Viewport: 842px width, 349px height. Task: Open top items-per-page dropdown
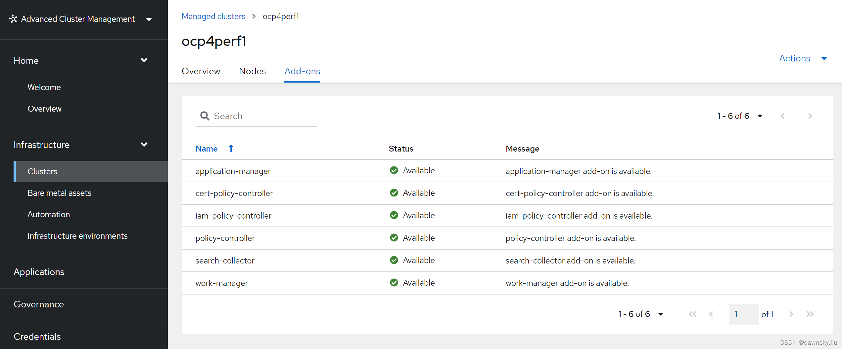click(x=760, y=116)
